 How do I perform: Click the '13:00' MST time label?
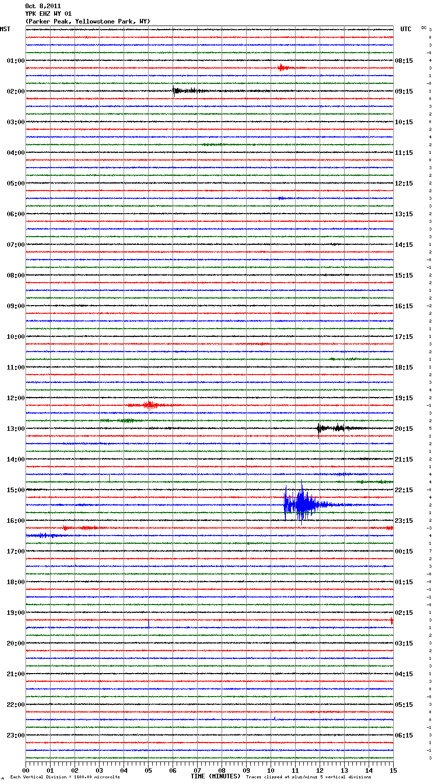16,429
